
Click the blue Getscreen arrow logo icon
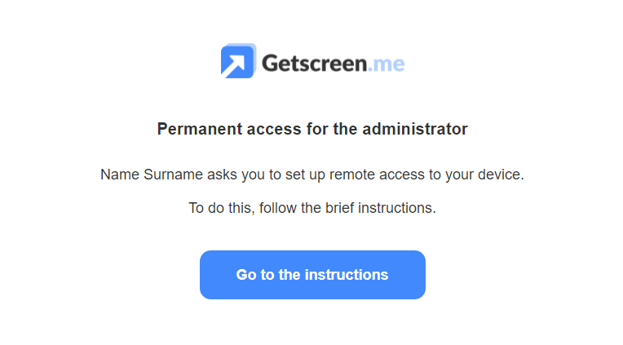point(238,61)
